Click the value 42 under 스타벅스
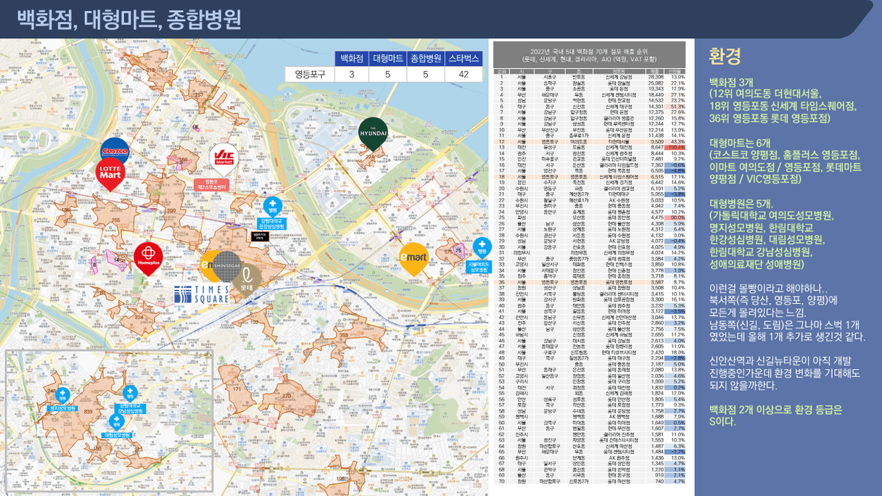The image size is (882, 496). [x=463, y=74]
